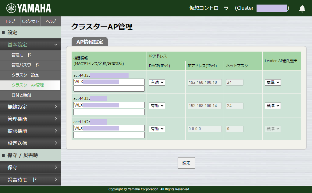This screenshot has height=193, width=312.
Task: Open first AP's DHCP(IPv4) dropdown showing 有効
Action: pyautogui.click(x=157, y=82)
